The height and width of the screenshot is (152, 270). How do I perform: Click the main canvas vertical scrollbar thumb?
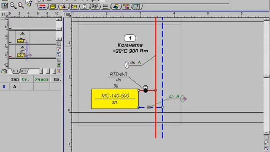pos(266,76)
